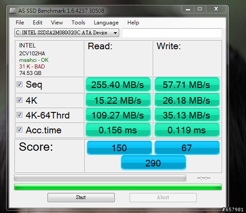Viewport: 246px width, 213px height.
Task: Click the read score 150
Action: pos(119,148)
